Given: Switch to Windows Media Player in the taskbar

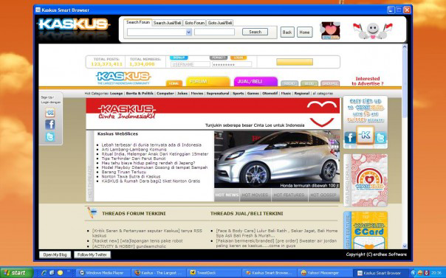Looking at the screenshot, I should (x=103, y=273).
